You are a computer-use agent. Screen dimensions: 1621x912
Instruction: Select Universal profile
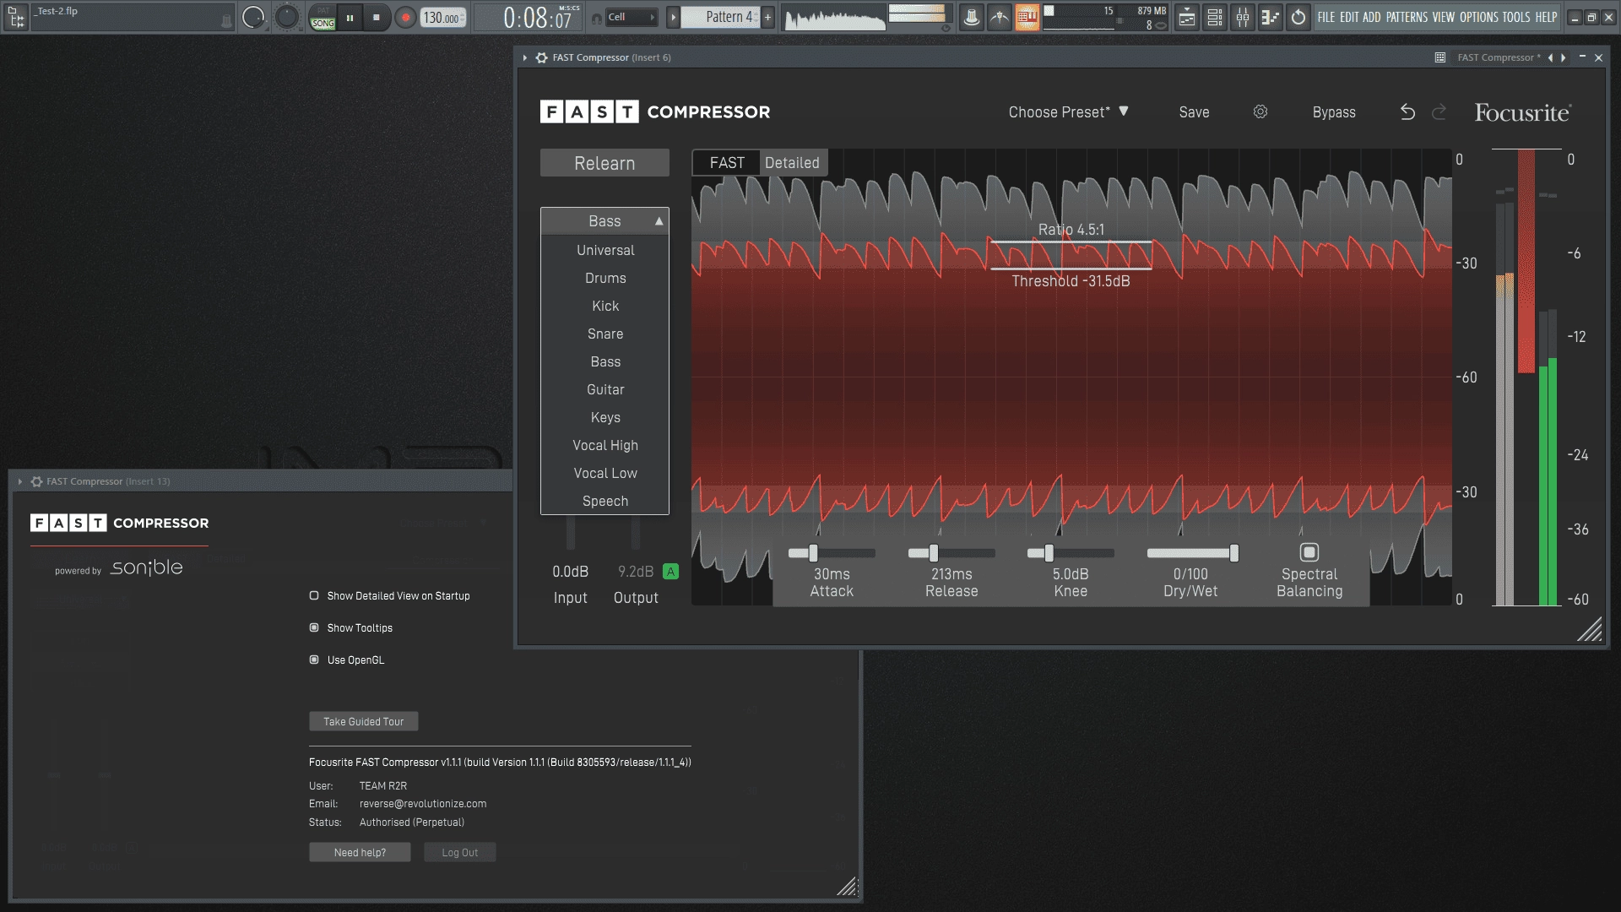[x=605, y=250]
